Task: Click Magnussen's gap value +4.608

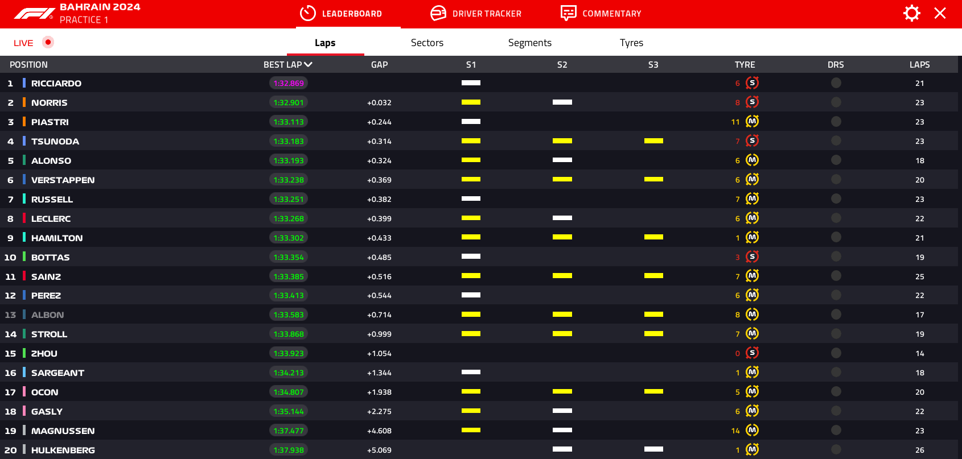Action: point(379,431)
